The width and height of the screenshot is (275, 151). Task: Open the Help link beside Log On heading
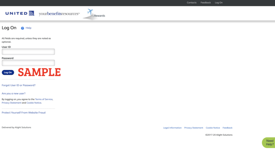point(29,28)
